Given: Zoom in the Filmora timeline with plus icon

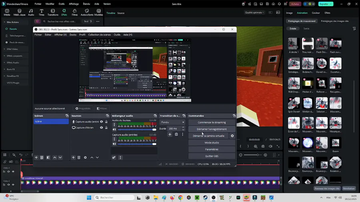Looking at the screenshot, I should [266, 155].
